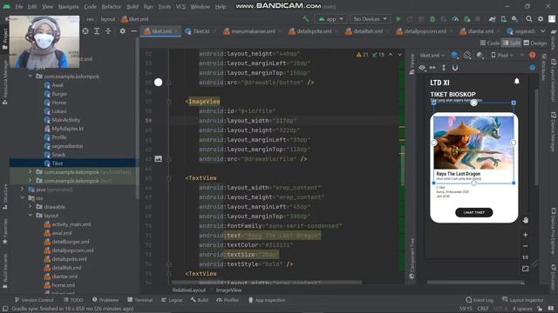
Task: Open the Logcat tool window
Action: click(x=172, y=300)
